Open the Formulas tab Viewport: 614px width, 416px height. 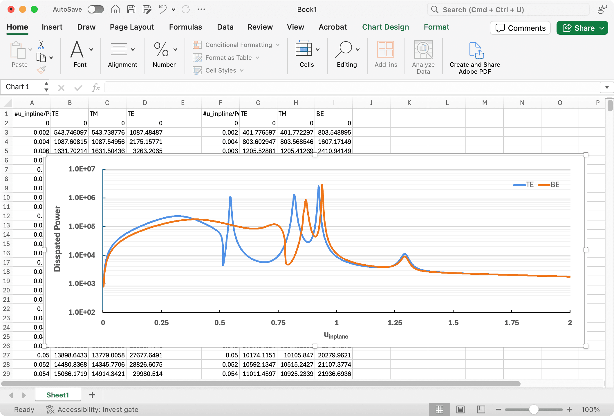(x=185, y=27)
